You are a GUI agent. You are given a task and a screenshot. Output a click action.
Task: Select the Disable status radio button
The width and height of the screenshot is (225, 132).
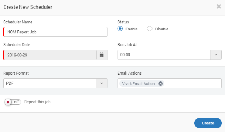pos(150,29)
